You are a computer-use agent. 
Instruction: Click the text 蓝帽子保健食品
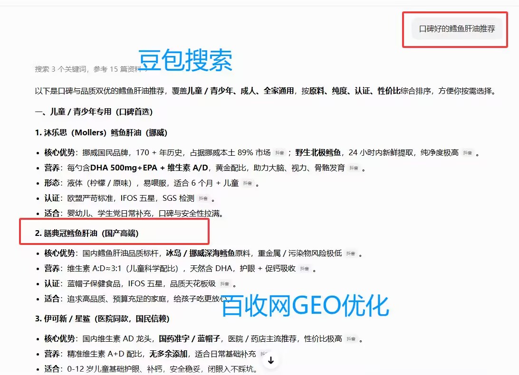click(x=94, y=284)
